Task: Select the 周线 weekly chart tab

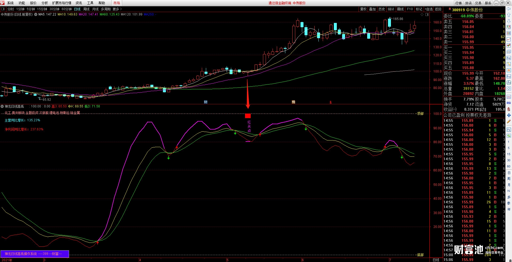Action: tap(86, 9)
